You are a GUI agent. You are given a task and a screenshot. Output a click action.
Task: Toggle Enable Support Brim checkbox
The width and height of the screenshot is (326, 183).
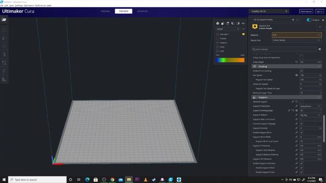pyautogui.click(x=302, y=133)
